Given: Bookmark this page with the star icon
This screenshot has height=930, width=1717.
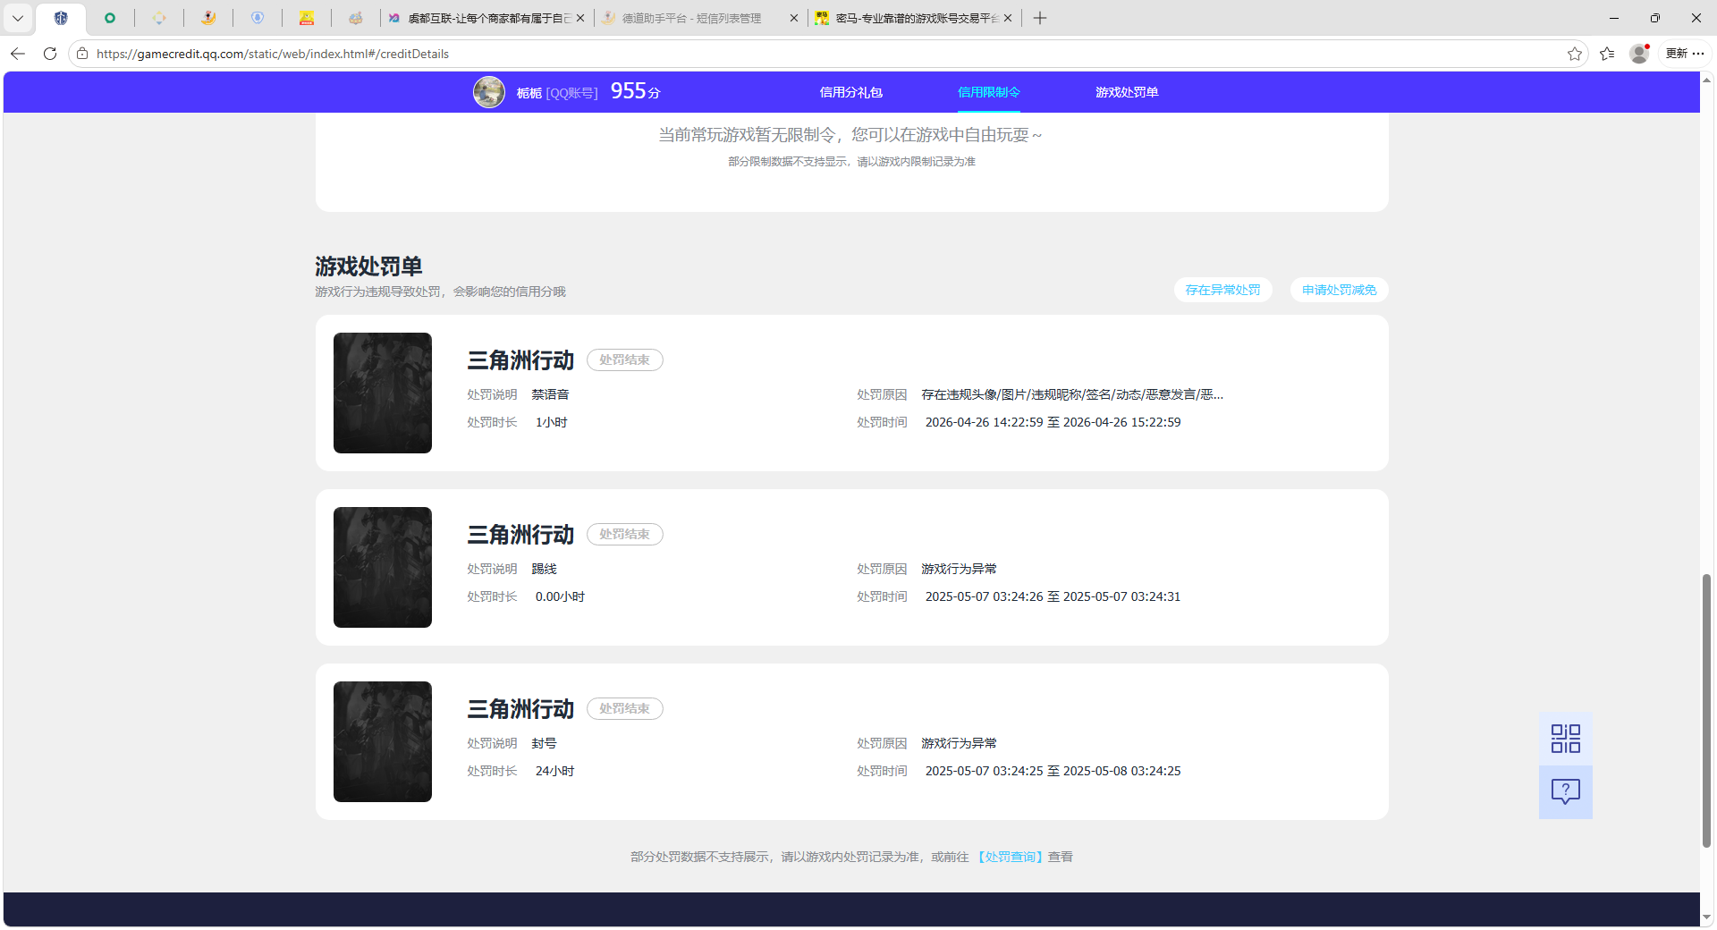Looking at the screenshot, I should [1575, 54].
